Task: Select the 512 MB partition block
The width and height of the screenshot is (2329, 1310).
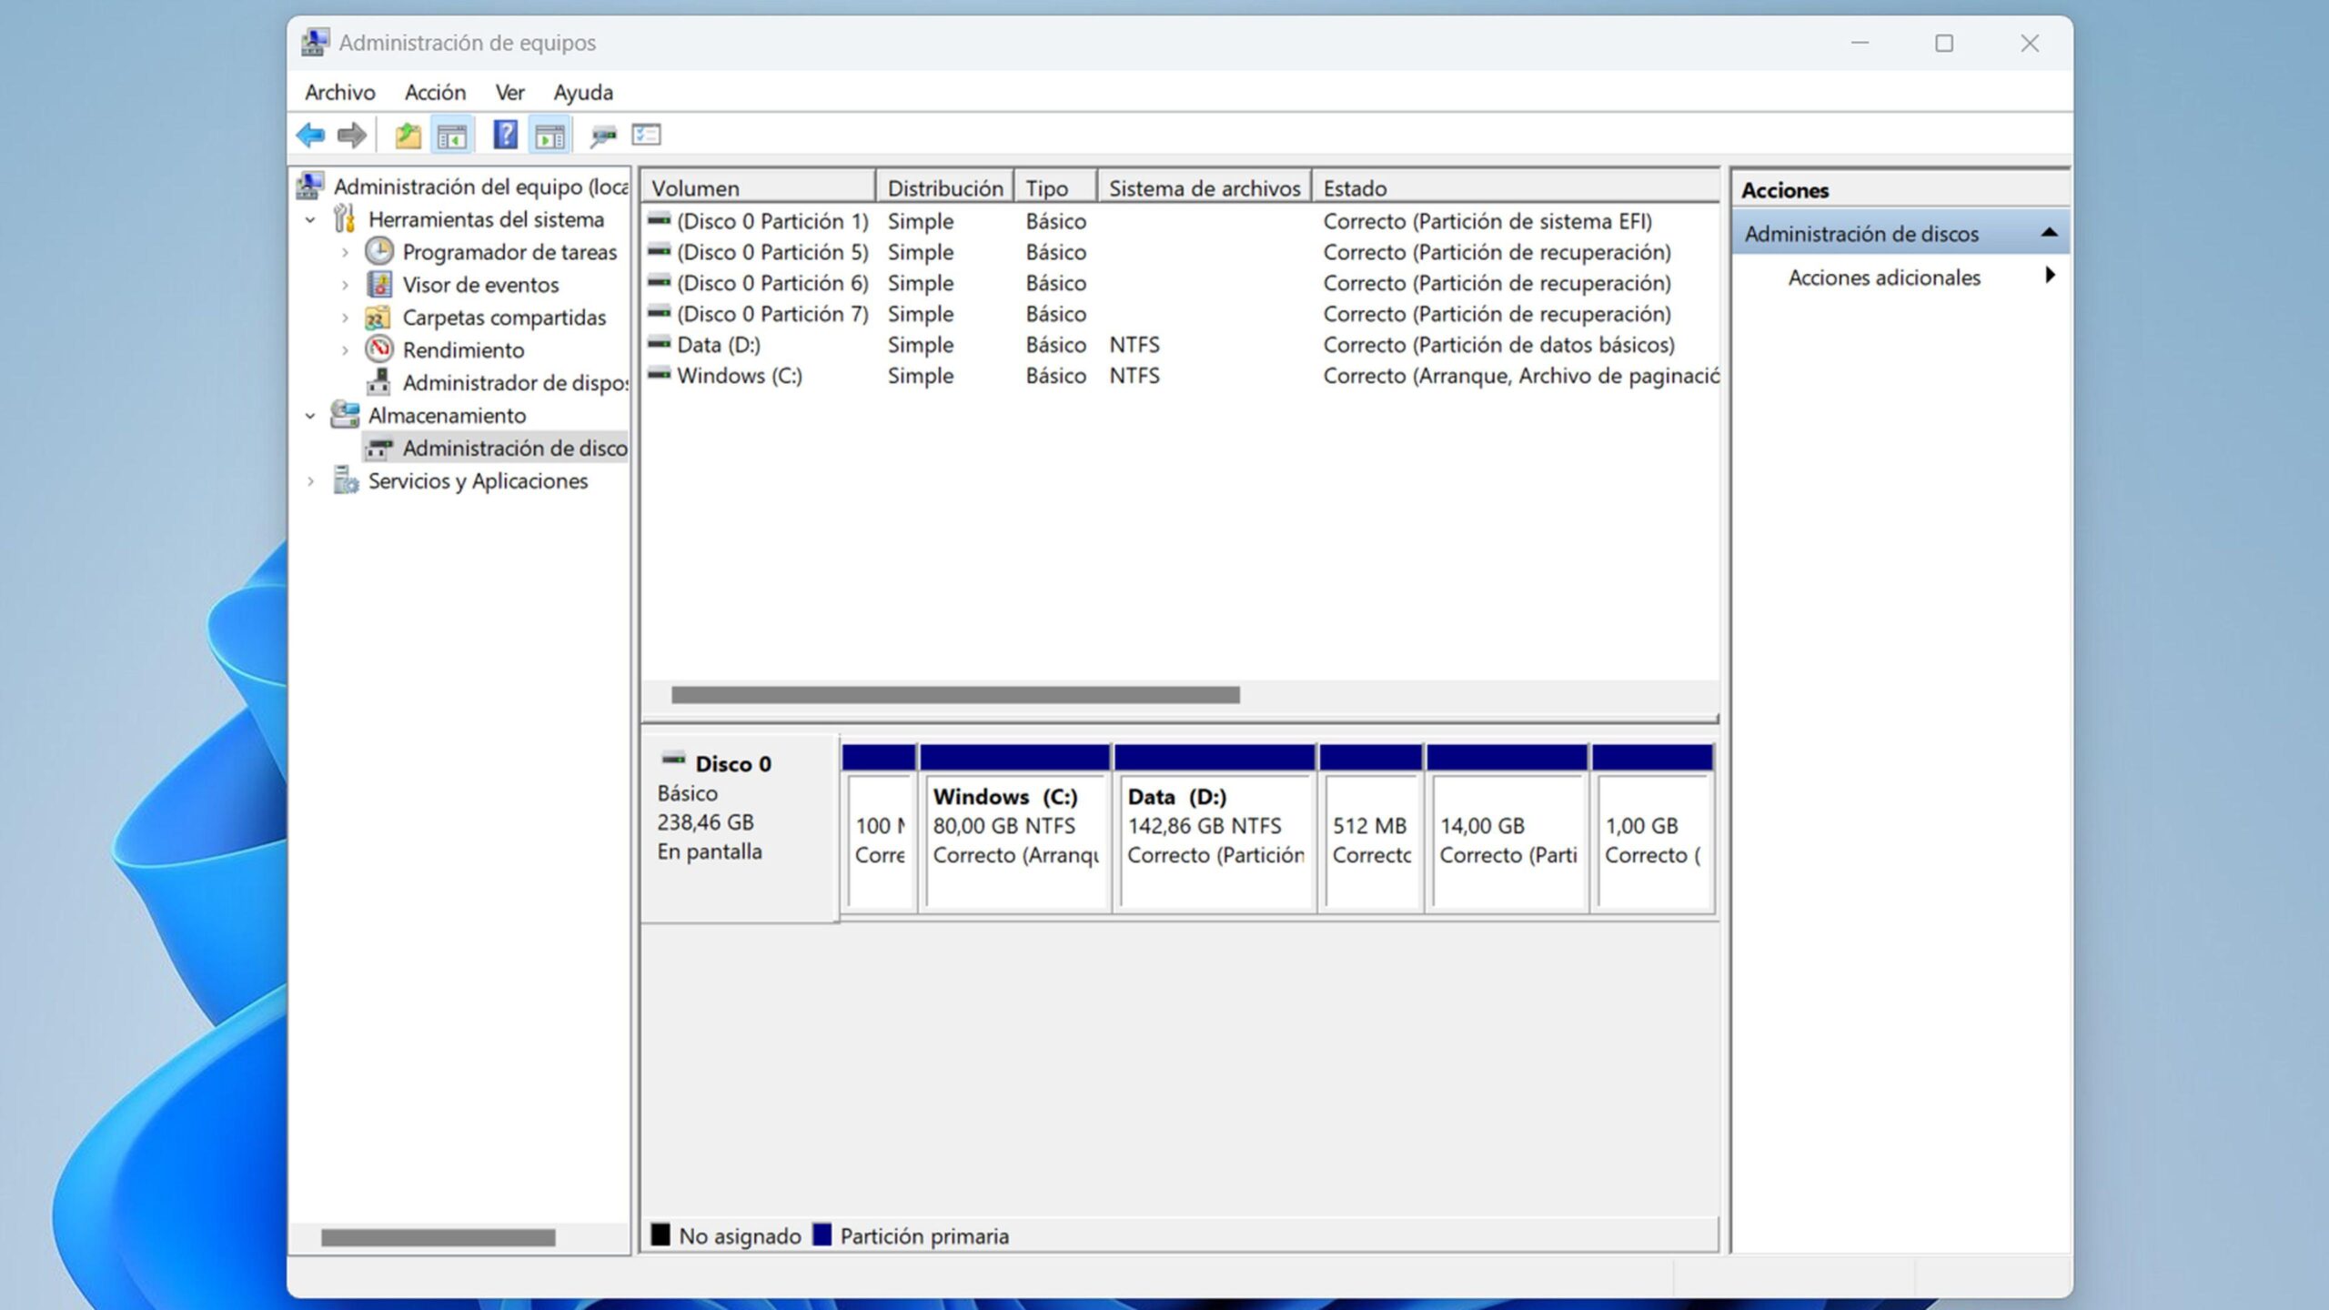Action: coord(1371,828)
